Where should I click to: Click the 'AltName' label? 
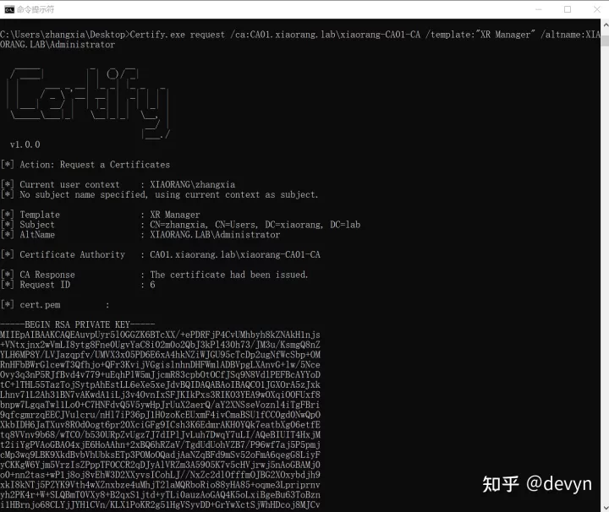point(37,235)
